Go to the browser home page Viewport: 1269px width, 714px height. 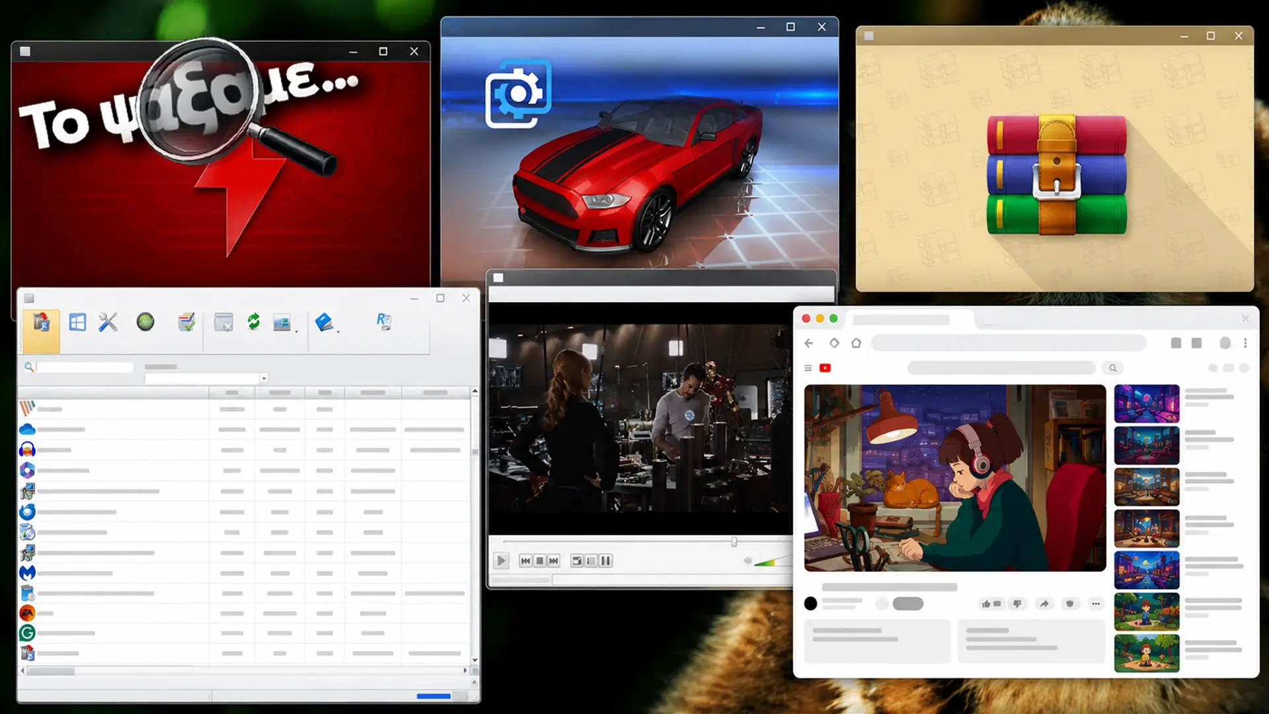point(857,343)
